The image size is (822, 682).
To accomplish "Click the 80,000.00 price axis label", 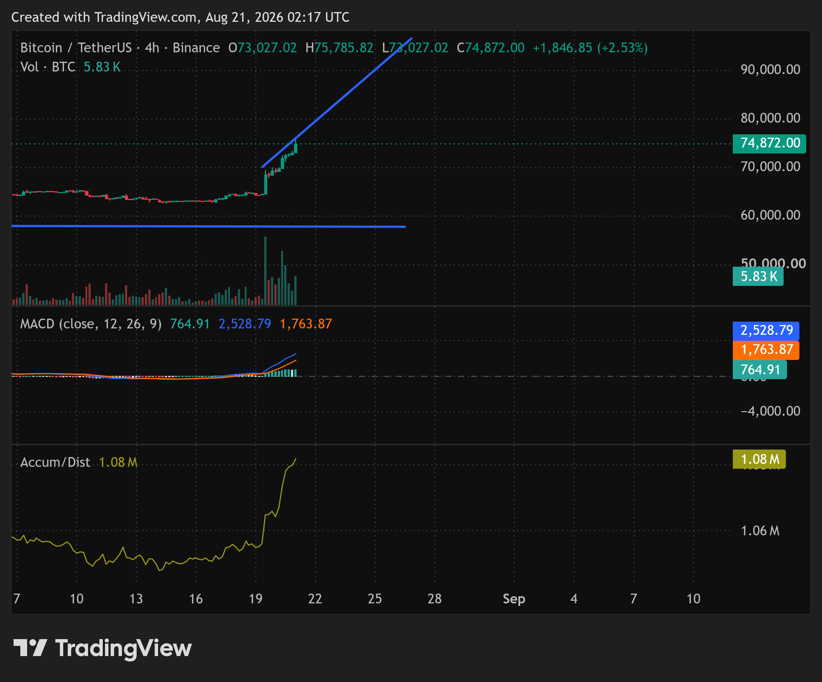I will point(770,118).
